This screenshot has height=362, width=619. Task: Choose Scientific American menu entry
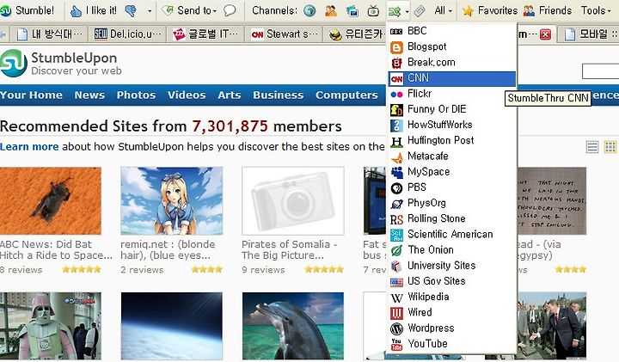click(452, 235)
